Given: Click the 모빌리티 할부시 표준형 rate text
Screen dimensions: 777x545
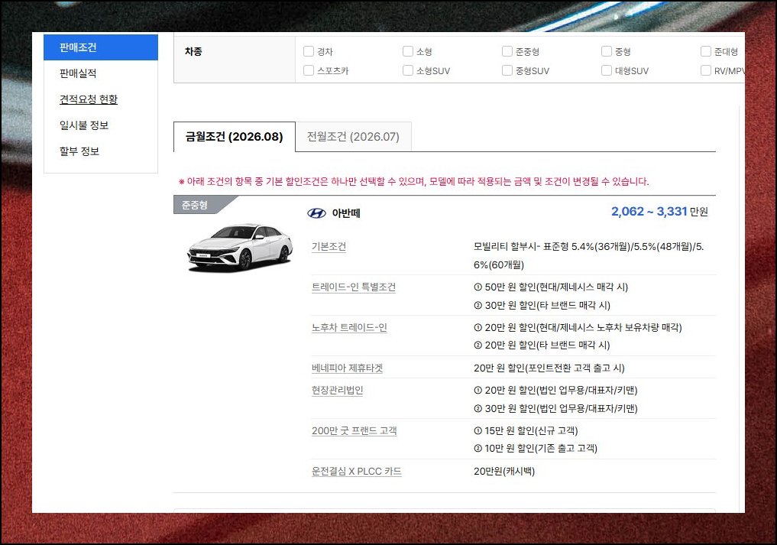Looking at the screenshot, I should 589,255.
